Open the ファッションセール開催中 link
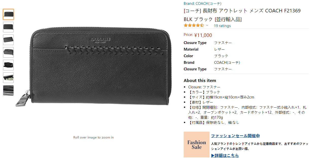The image size is (310, 161). click(x=235, y=136)
